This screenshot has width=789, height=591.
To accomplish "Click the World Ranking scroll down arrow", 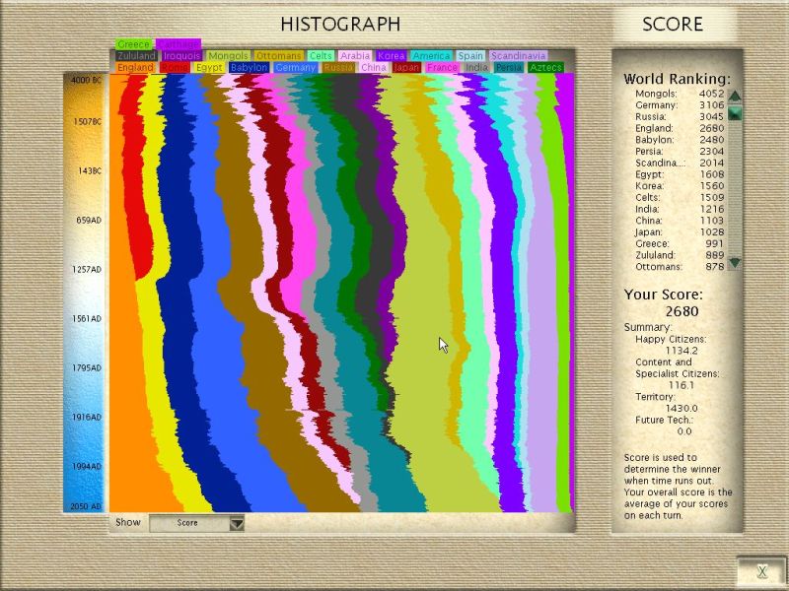I will coord(735,263).
